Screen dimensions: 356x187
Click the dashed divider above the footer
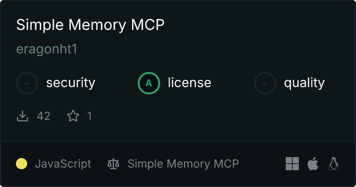click(x=178, y=142)
